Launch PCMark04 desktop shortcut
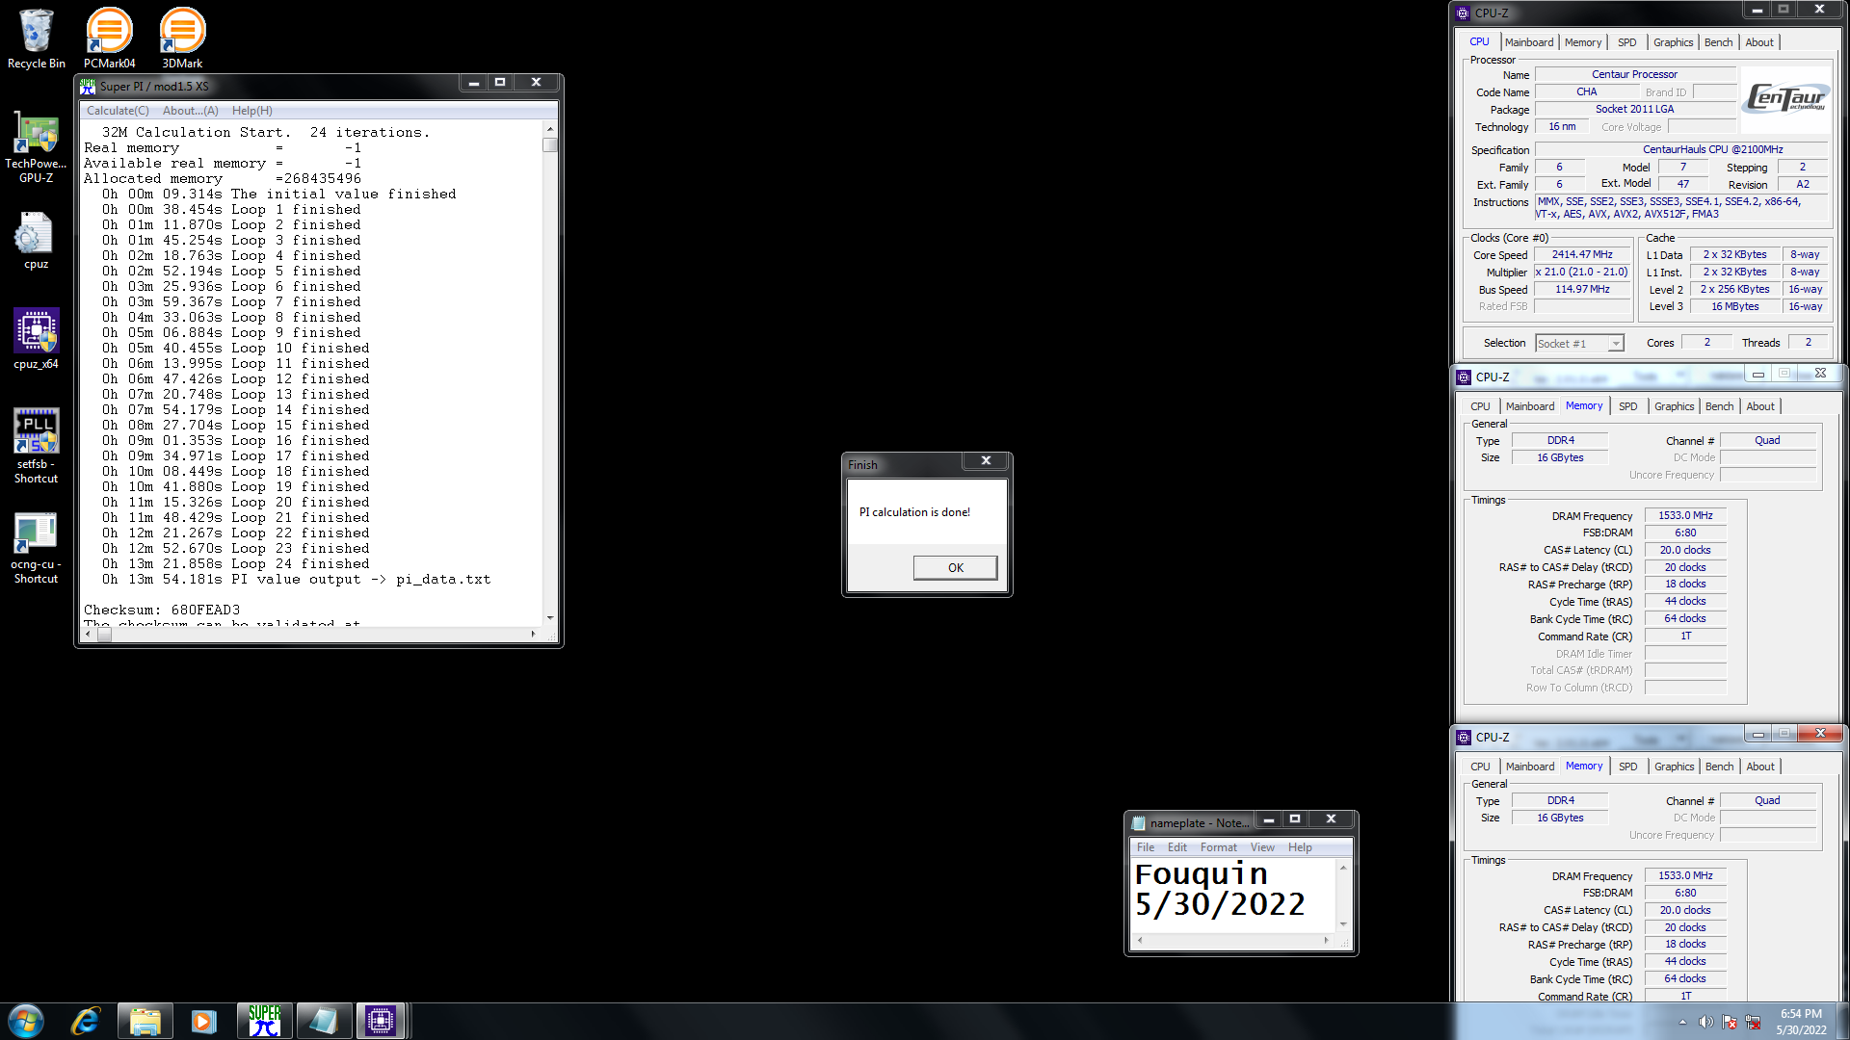The width and height of the screenshot is (1850, 1040). 109,39
